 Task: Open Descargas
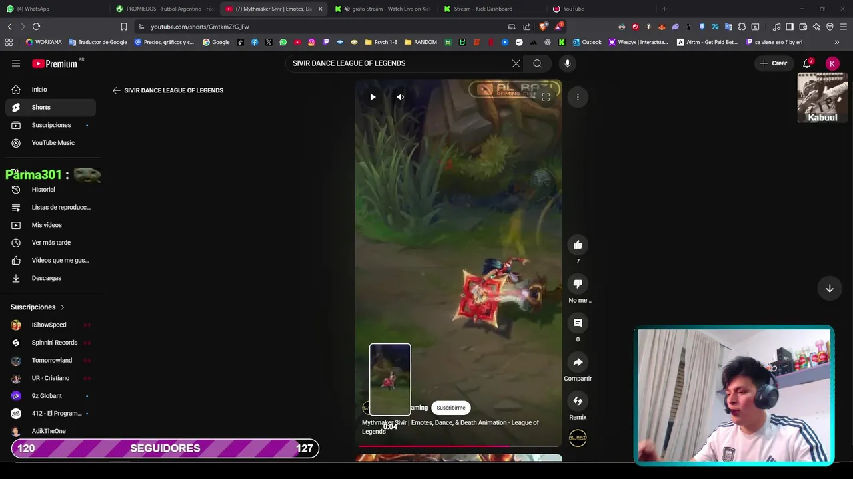click(51, 278)
